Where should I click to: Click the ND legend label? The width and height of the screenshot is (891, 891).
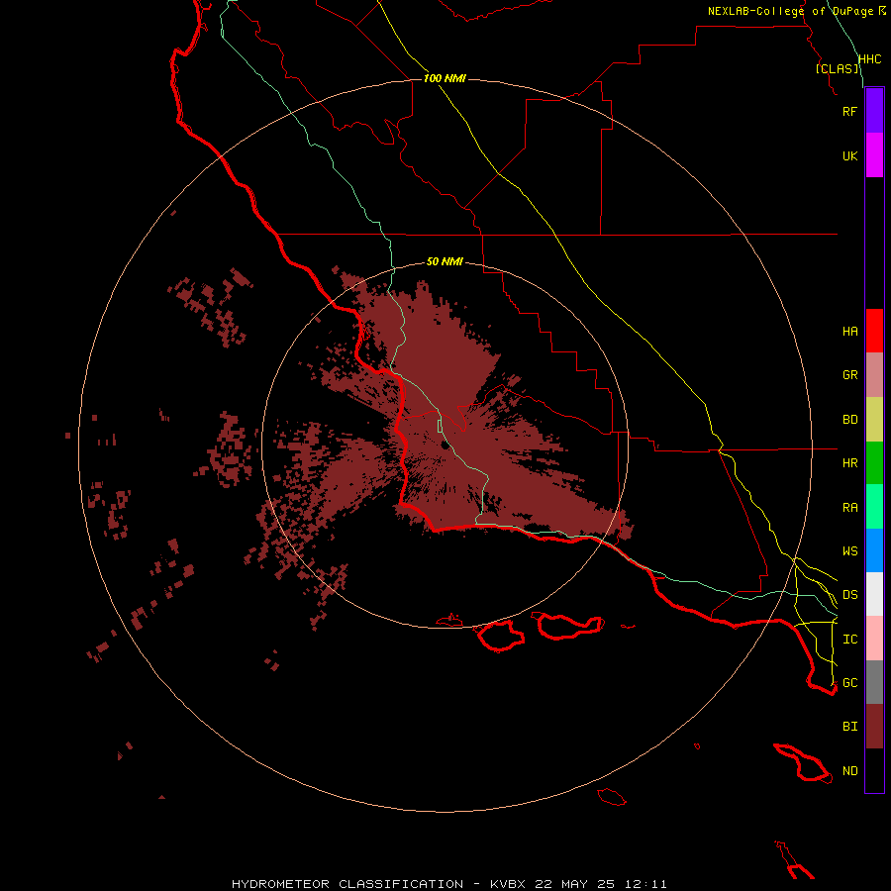(x=849, y=771)
